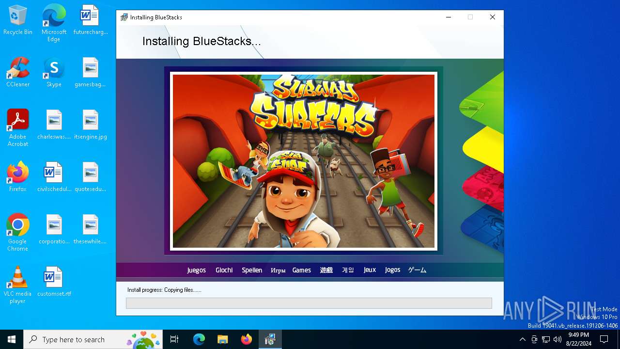Open Skype desktop shortcut
Viewport: 620px width, 349px height.
[54, 72]
